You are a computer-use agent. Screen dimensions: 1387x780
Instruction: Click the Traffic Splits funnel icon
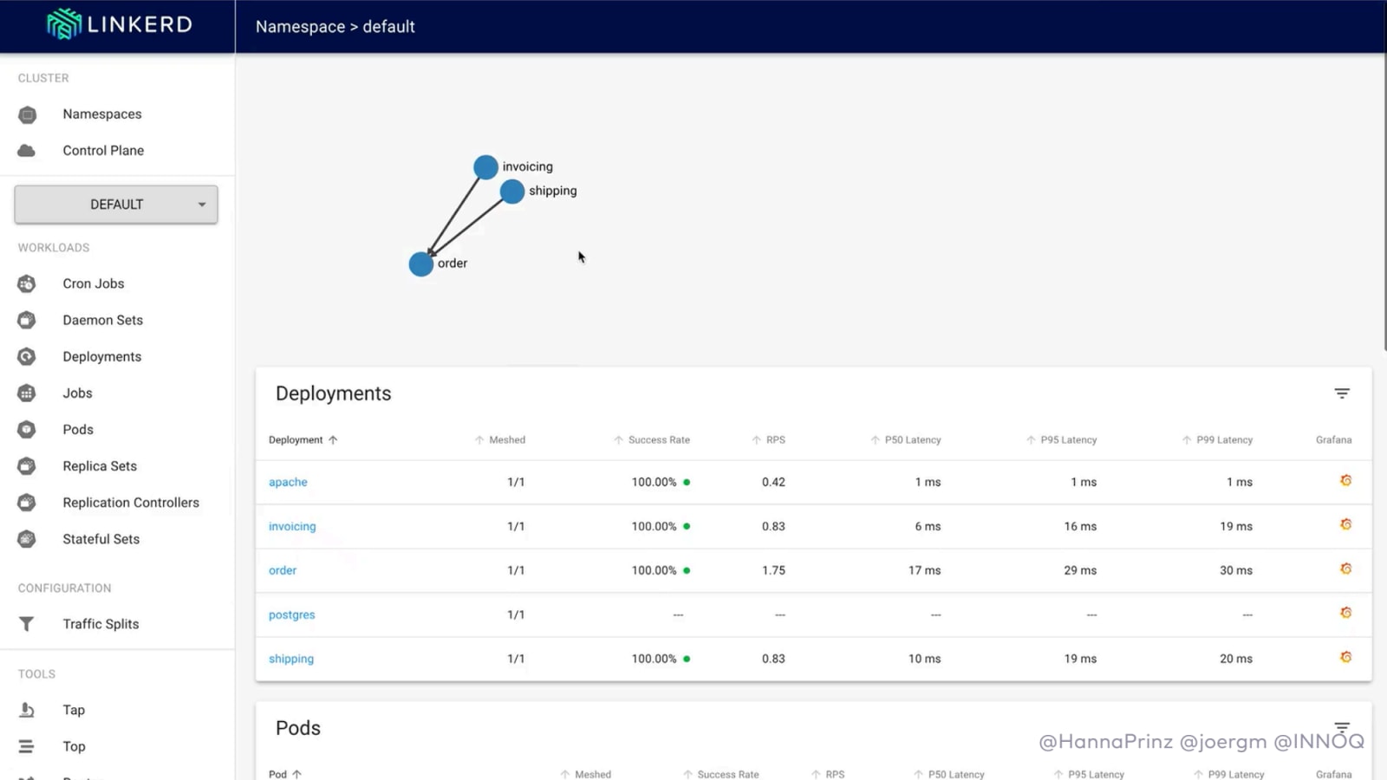[27, 624]
